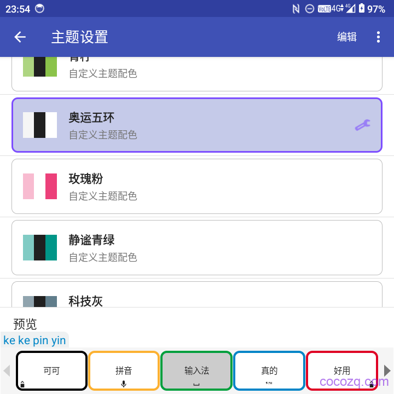The height and width of the screenshot is (394, 394).
Task: Tap the 拼音 candidate with microphone
Action: click(124, 370)
